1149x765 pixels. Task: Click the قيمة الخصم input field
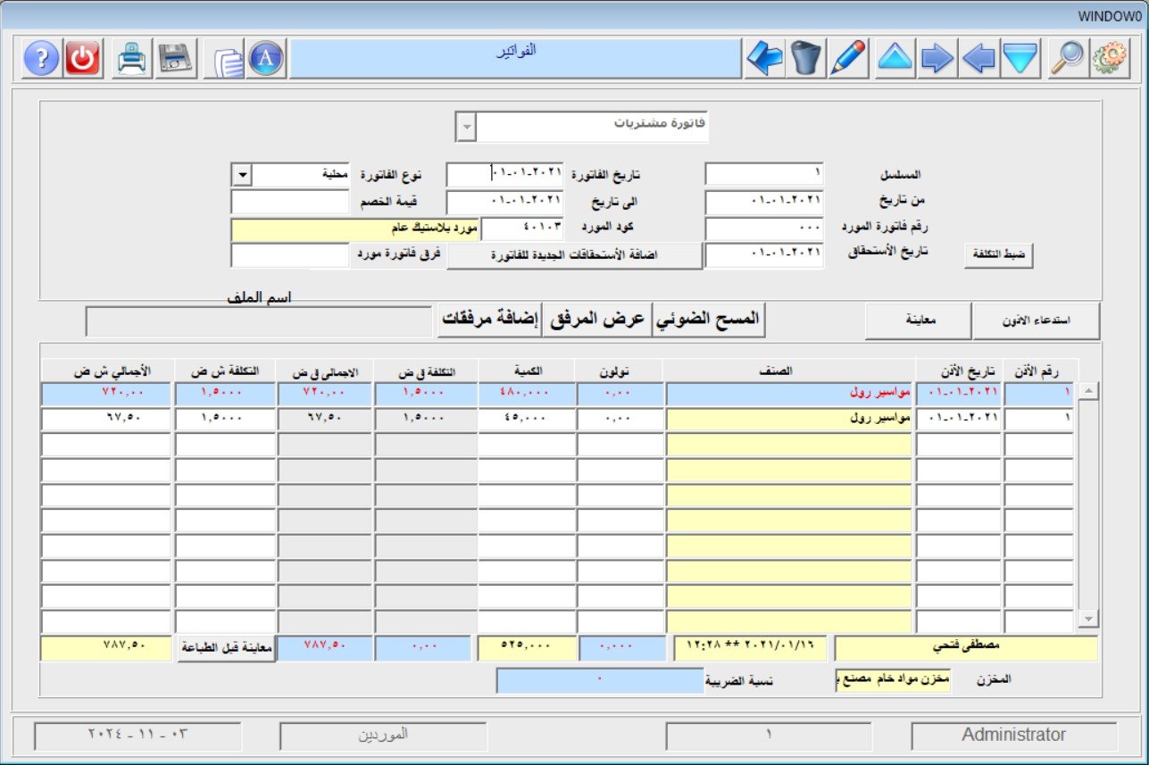[x=289, y=202]
